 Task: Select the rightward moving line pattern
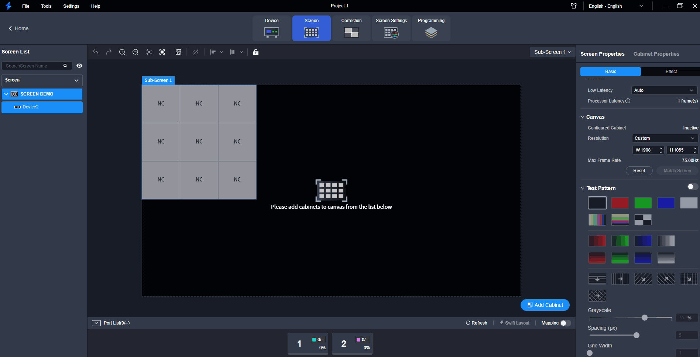tap(620, 279)
